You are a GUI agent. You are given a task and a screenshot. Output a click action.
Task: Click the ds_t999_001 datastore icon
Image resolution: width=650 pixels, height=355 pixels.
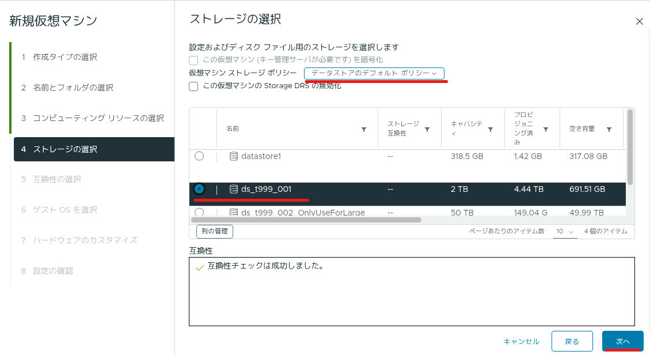[x=234, y=189]
